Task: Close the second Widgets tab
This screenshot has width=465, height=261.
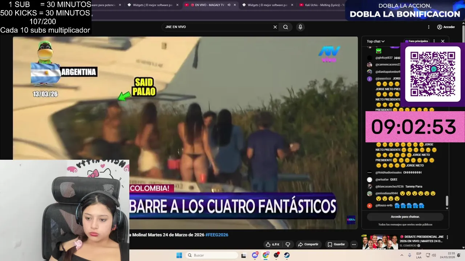Action: [292, 5]
